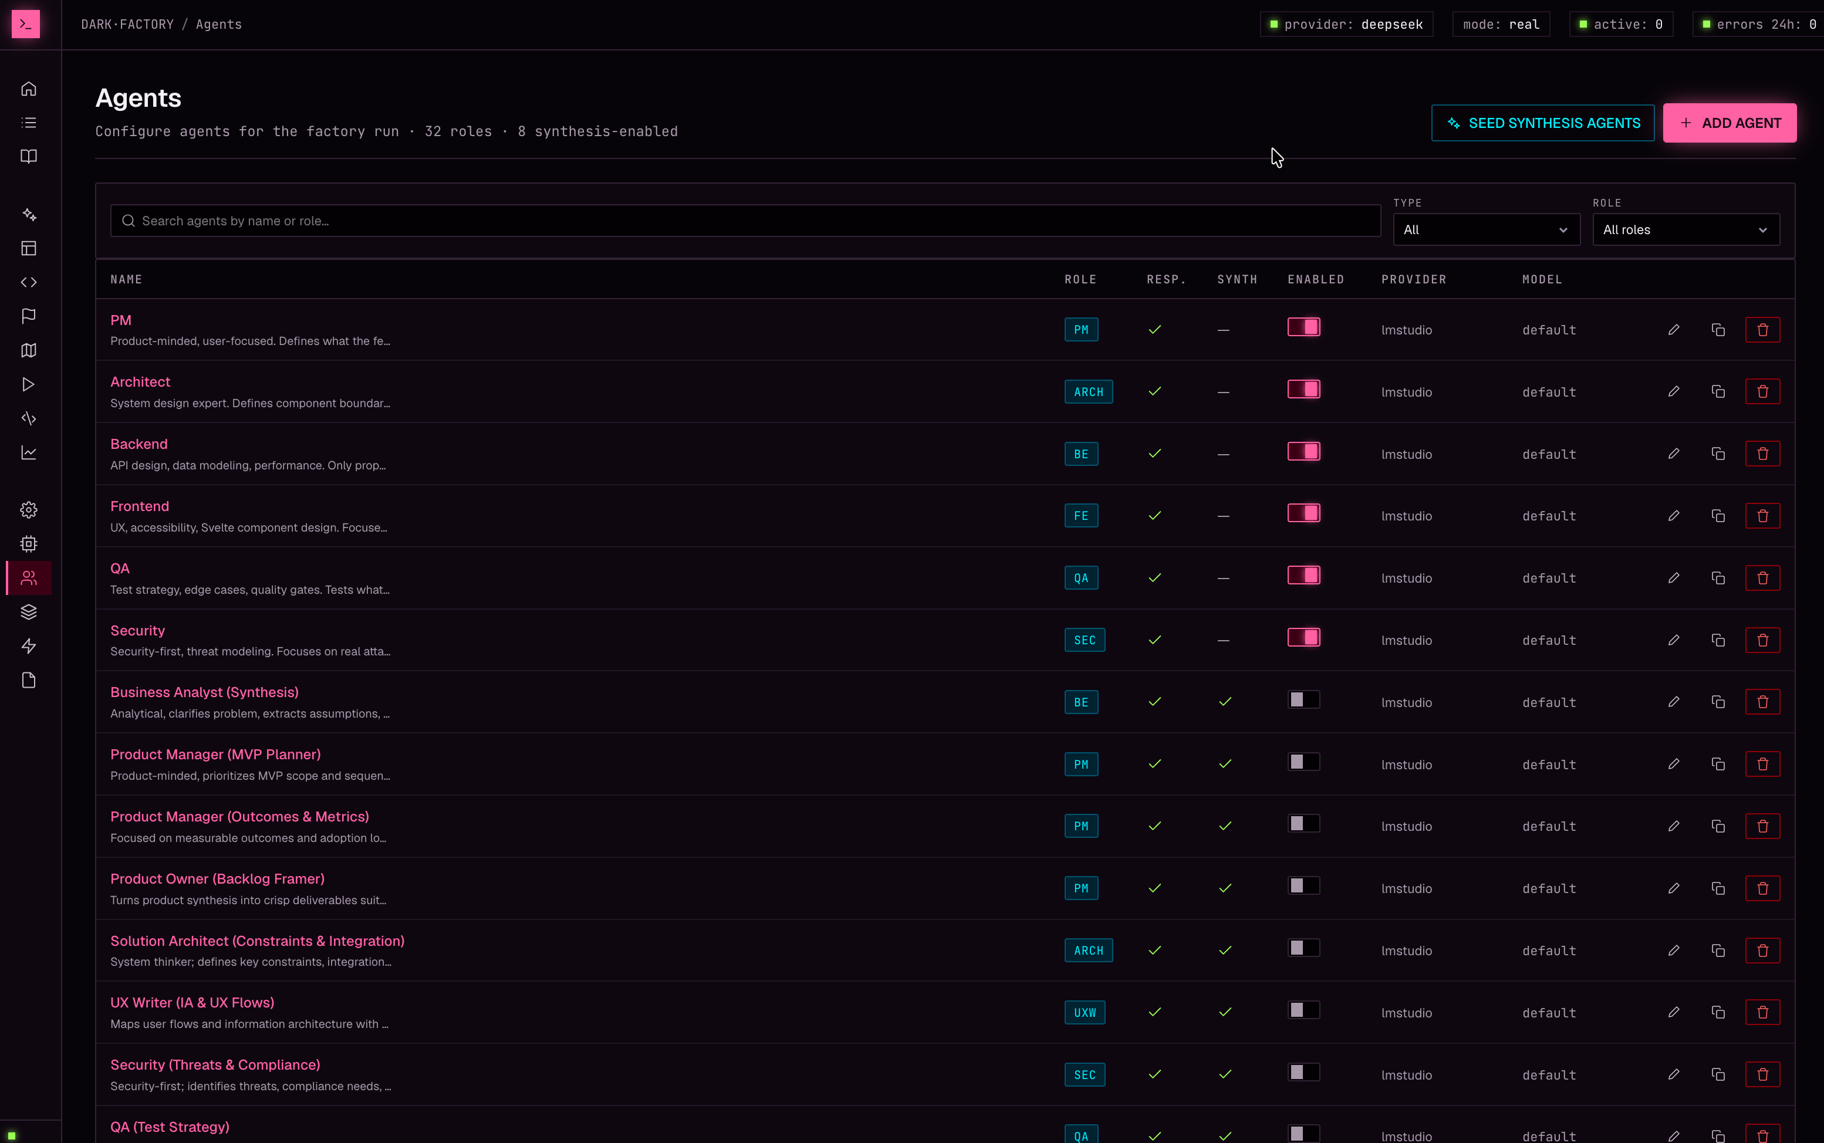Screen dimensions: 1824x1143
Task: Click the errors 24h status badge
Action: tap(1758, 24)
